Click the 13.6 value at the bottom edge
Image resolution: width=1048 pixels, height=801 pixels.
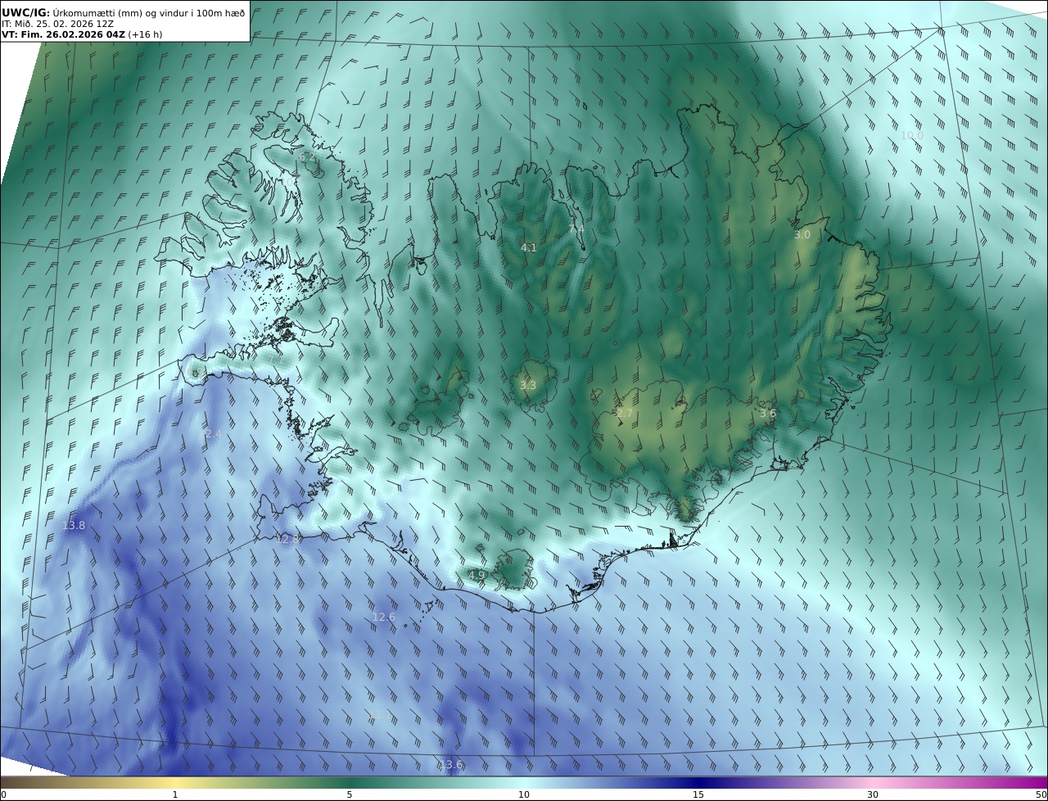[x=449, y=765]
